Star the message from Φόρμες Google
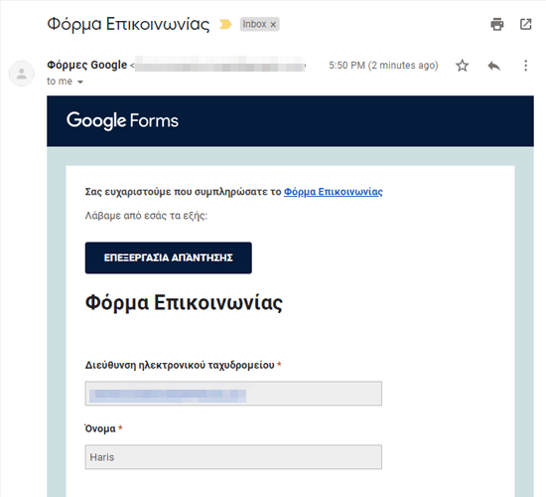546x497 pixels. point(462,66)
